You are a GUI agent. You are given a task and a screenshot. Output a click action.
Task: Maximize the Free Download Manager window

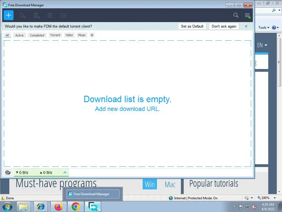click(x=239, y=5)
